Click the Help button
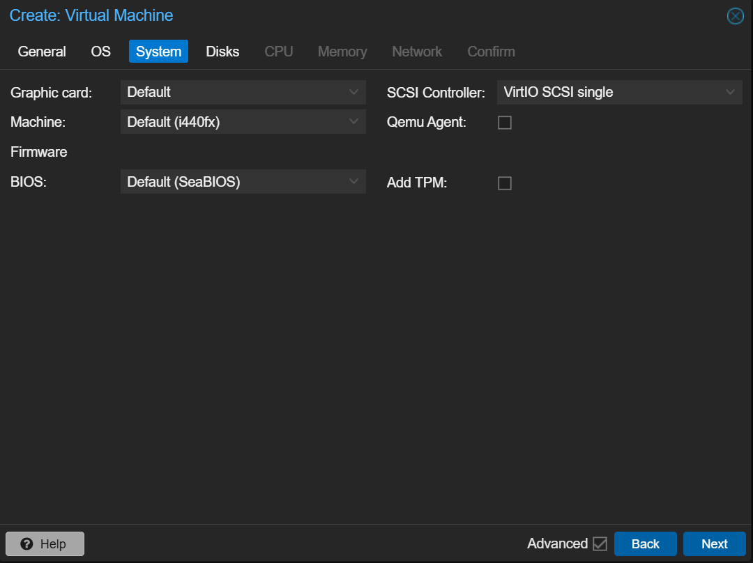 [45, 544]
